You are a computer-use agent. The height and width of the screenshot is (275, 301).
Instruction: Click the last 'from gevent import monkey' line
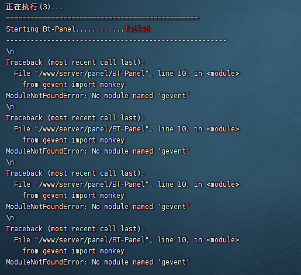coord(74,251)
